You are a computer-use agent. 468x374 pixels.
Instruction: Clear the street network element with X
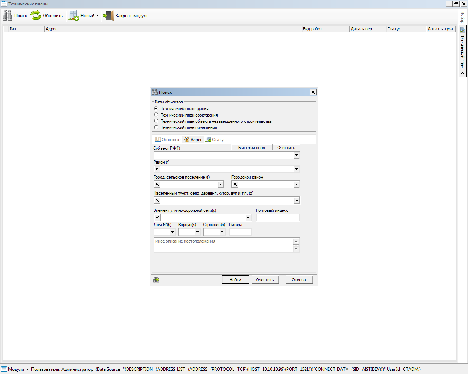(157, 218)
